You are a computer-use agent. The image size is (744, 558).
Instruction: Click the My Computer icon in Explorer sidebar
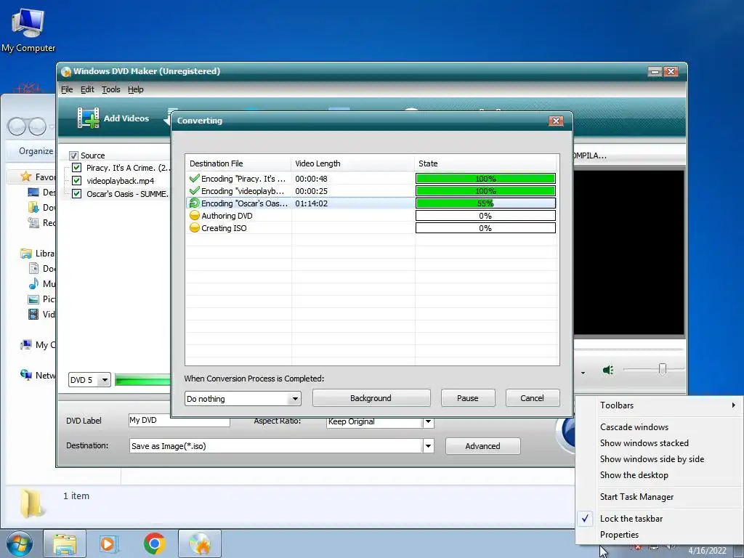pyautogui.click(x=26, y=344)
